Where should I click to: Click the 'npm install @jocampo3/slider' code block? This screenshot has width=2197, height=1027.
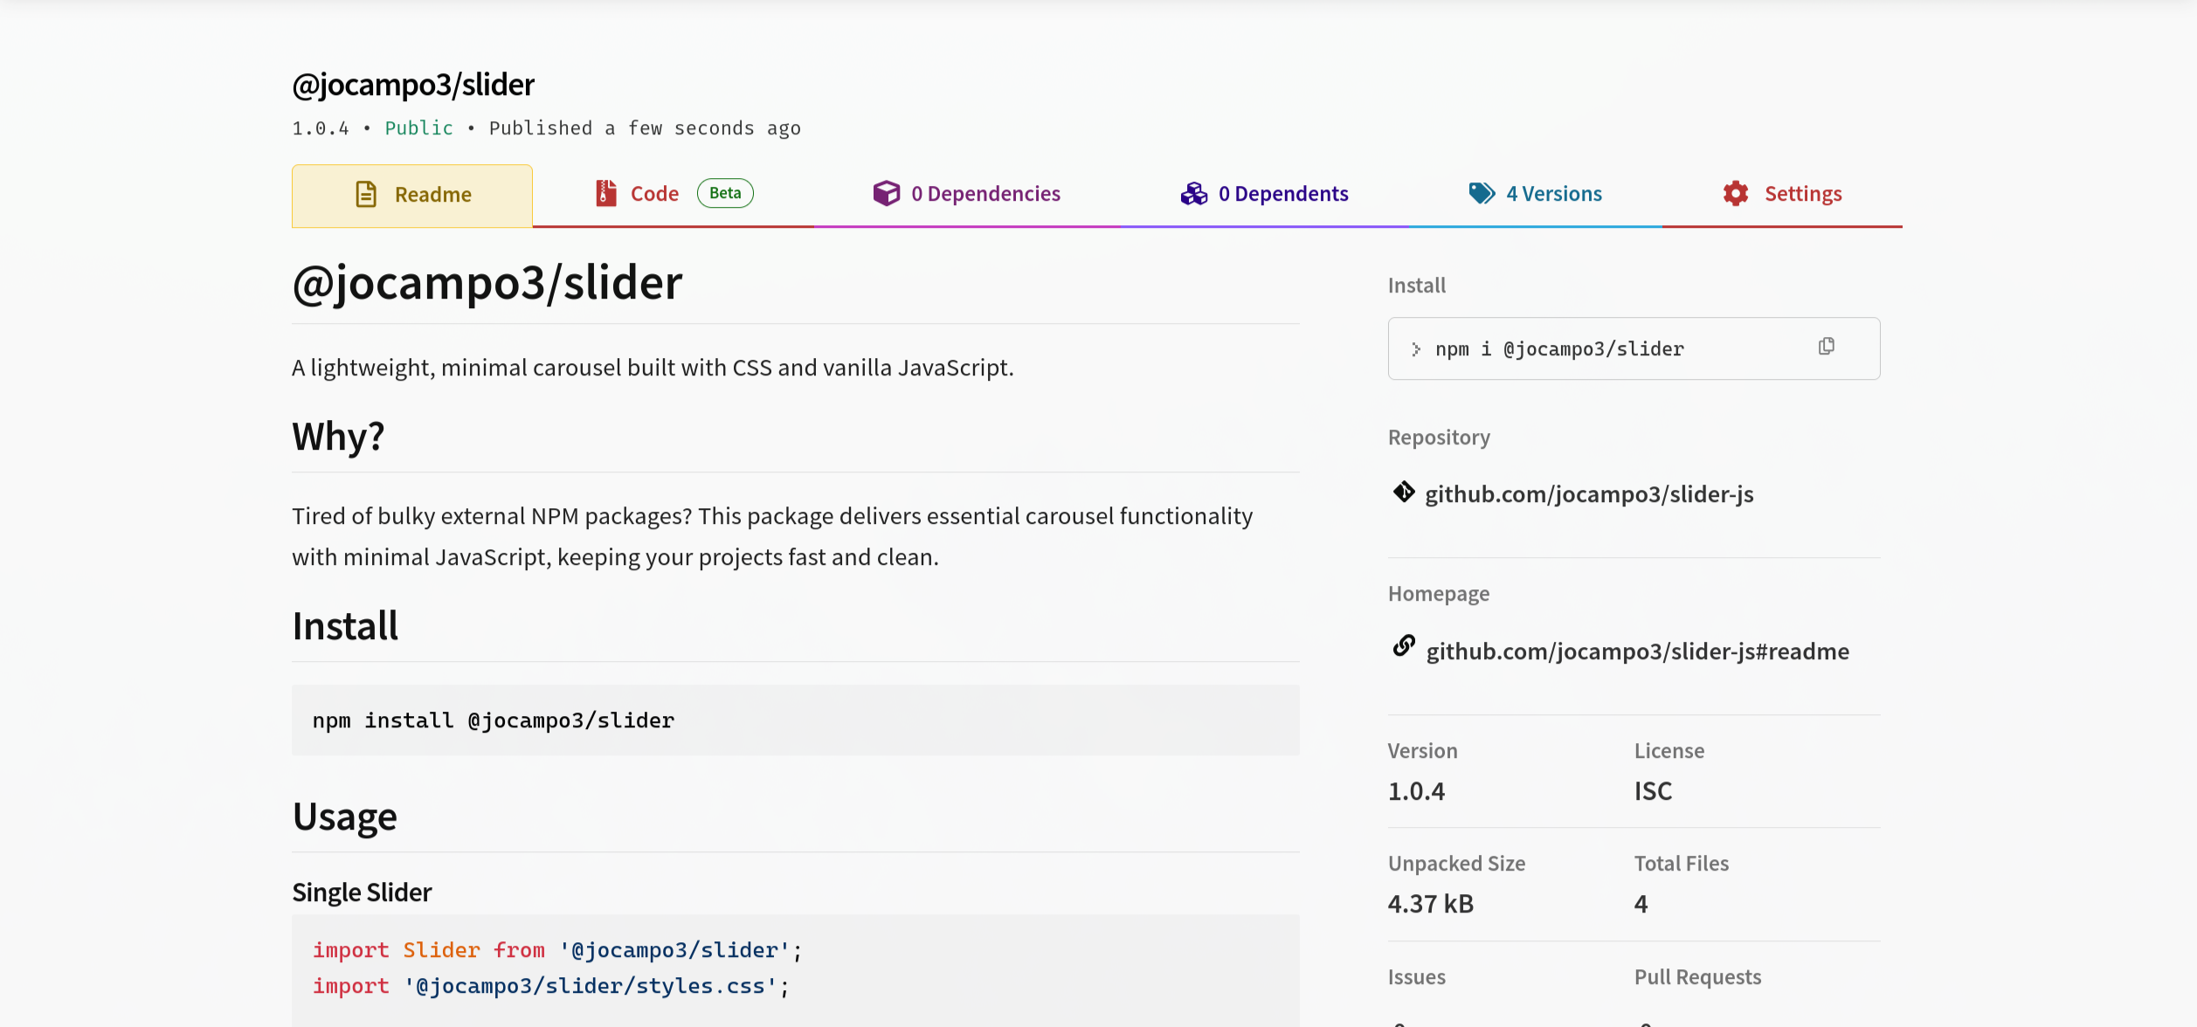pos(795,720)
